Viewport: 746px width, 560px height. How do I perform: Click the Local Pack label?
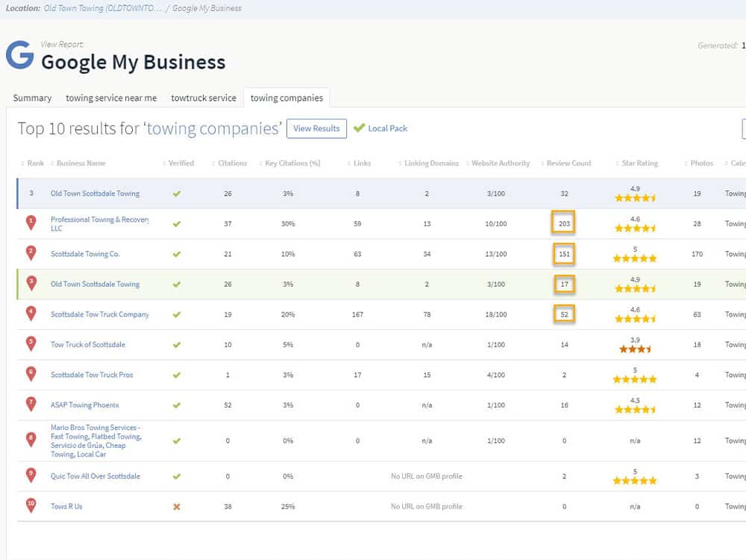pyautogui.click(x=388, y=128)
